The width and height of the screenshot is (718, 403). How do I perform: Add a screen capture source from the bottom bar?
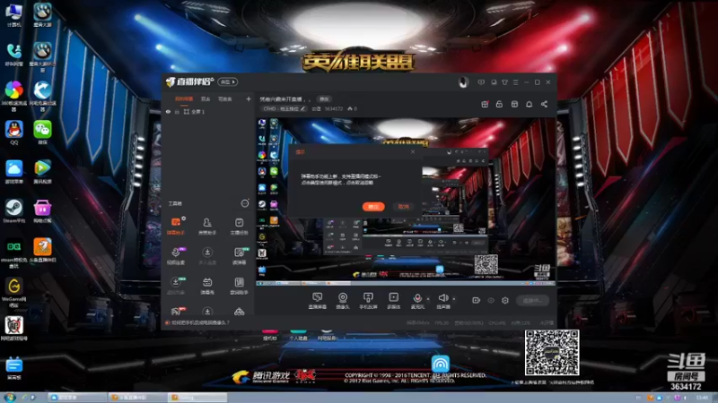tap(317, 300)
